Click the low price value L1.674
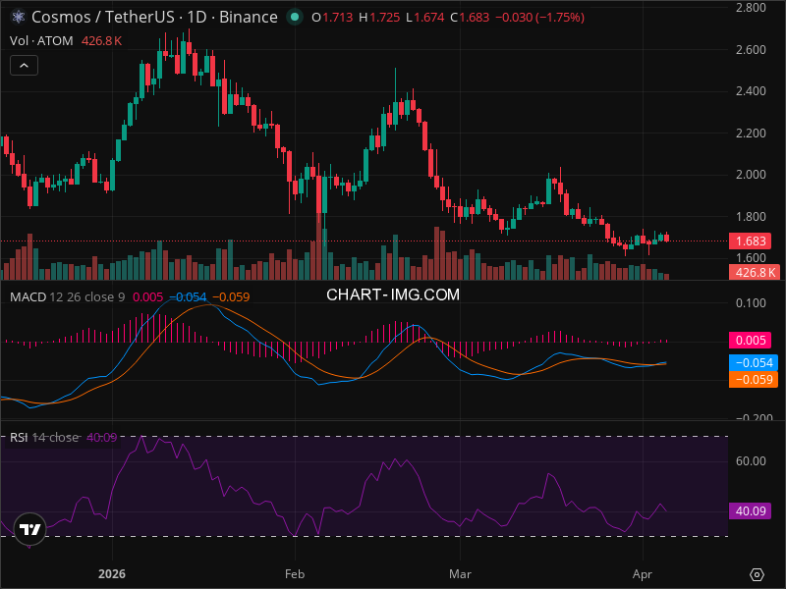 (425, 17)
